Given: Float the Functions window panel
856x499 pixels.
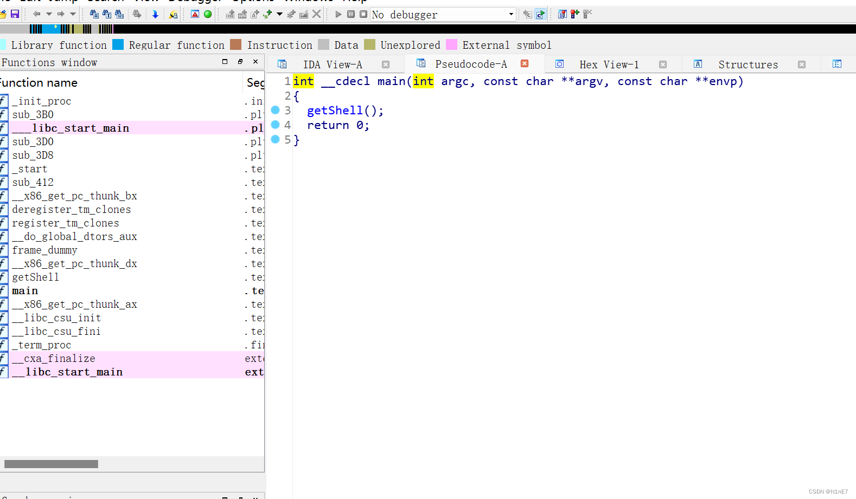Looking at the screenshot, I should point(240,62).
